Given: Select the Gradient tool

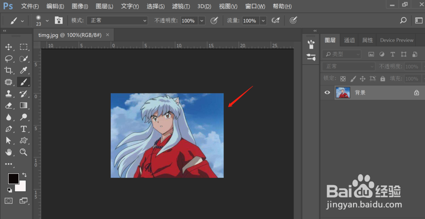Looking at the screenshot, I should 23,105.
